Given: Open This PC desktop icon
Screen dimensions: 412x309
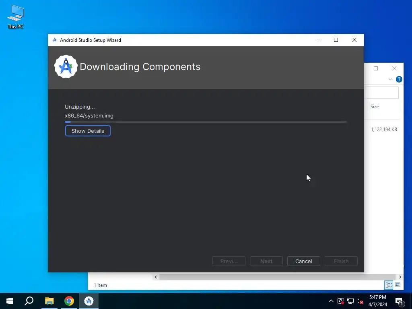Looking at the screenshot, I should (16, 17).
